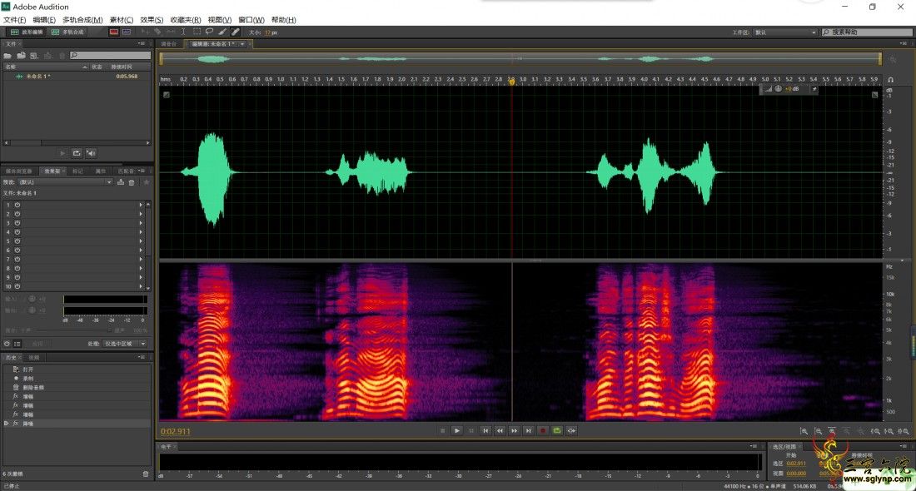Click Play button in transport
This screenshot has width=916, height=491.
coord(457,431)
